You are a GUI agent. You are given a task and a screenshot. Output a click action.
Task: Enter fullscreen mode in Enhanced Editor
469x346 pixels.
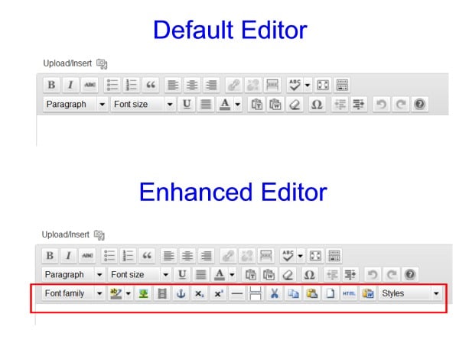[x=315, y=256]
